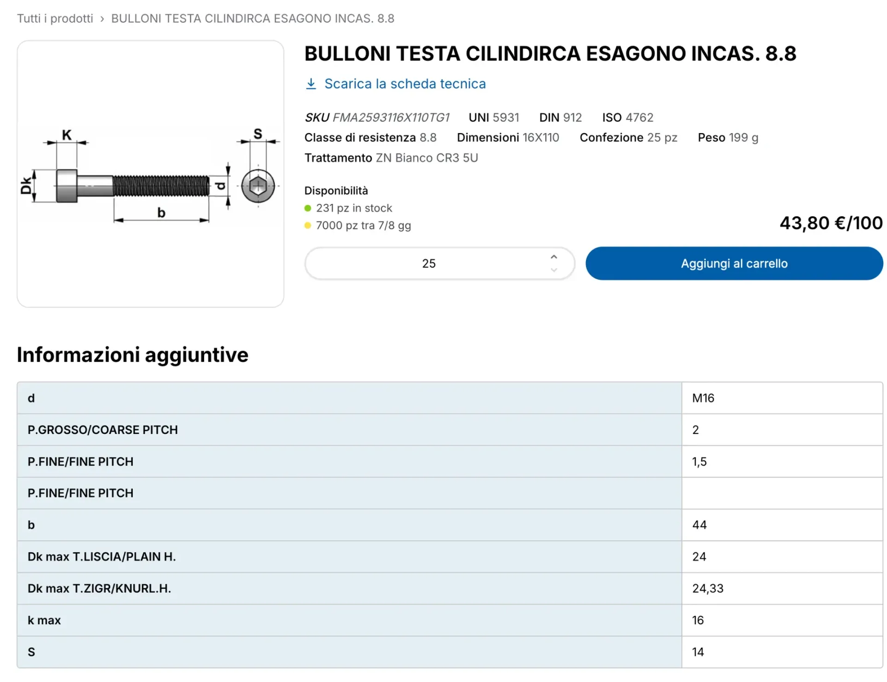Click the product title heading
887x682 pixels.
click(x=550, y=54)
